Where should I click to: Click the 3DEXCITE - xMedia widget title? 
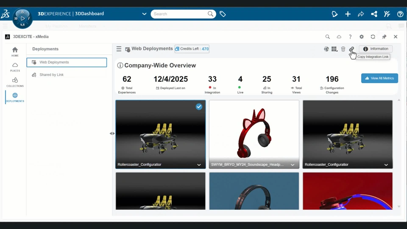point(31,37)
